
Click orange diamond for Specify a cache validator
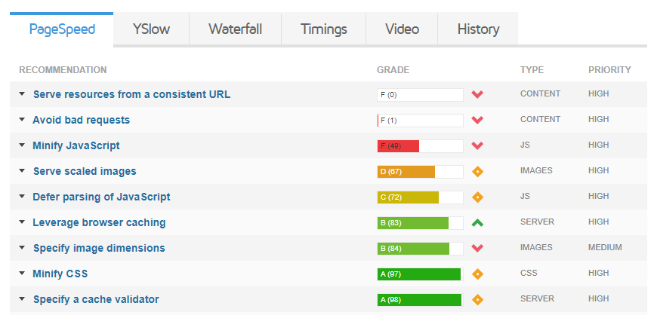(x=477, y=299)
